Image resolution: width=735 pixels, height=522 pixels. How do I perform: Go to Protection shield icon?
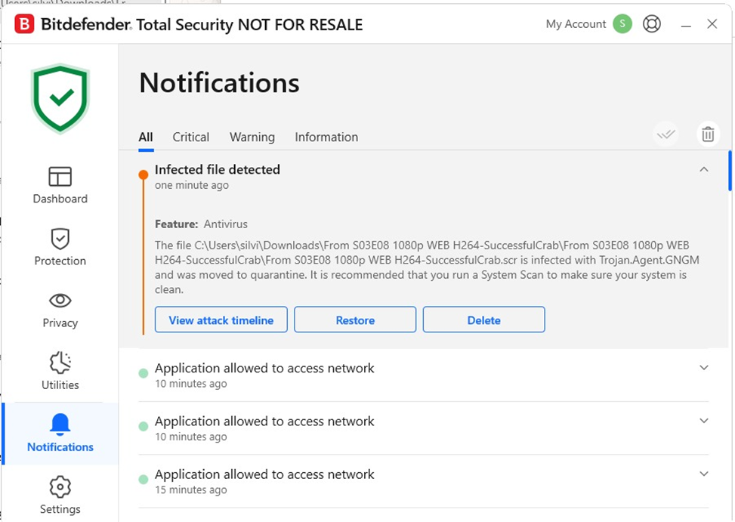pos(60,239)
